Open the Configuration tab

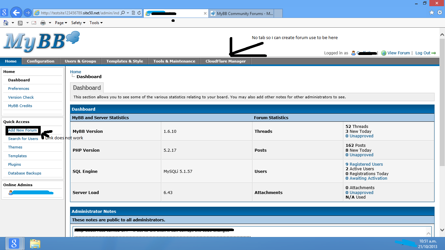(41, 61)
